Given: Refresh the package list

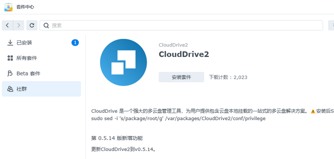Looking at the screenshot, I should (32, 25).
